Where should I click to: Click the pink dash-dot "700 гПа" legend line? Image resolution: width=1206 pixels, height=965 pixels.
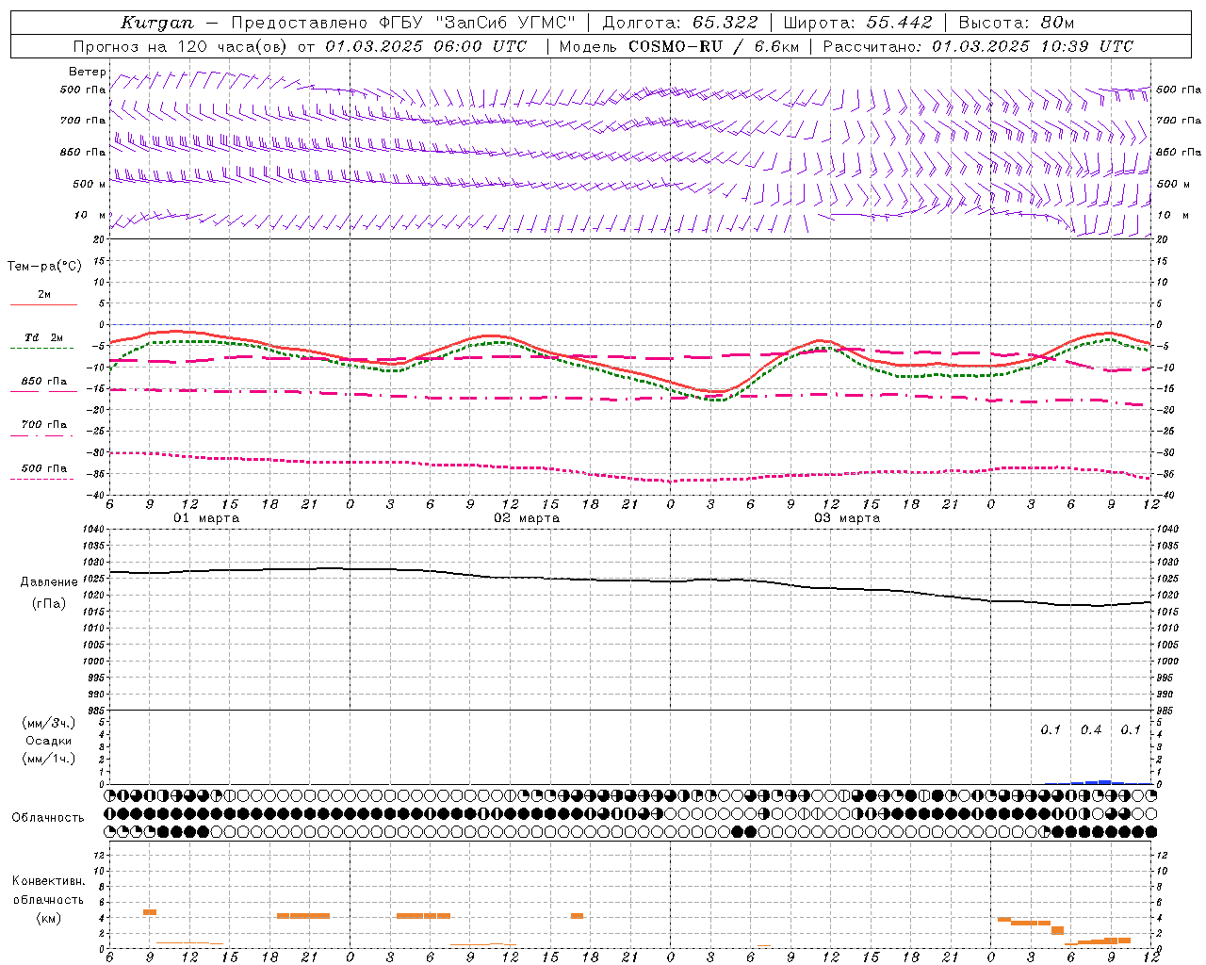(41, 435)
